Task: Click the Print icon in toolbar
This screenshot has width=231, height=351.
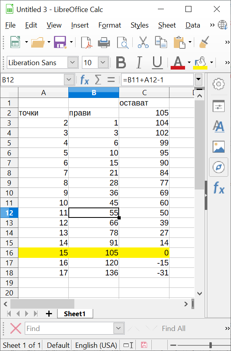Action: pos(104,42)
